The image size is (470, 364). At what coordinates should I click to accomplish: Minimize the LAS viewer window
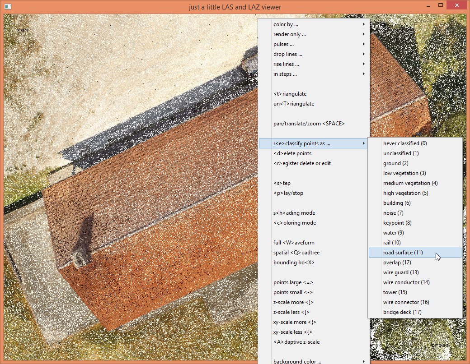pos(428,5)
